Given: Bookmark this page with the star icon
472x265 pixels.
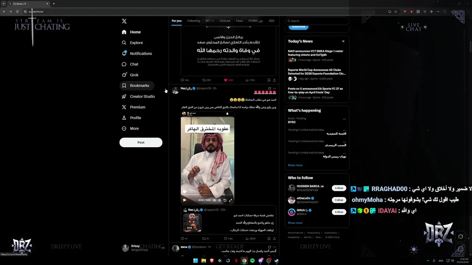Looking at the screenshot, I should 396,11.
